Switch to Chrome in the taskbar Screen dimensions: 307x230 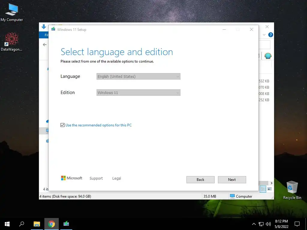pos(52,224)
